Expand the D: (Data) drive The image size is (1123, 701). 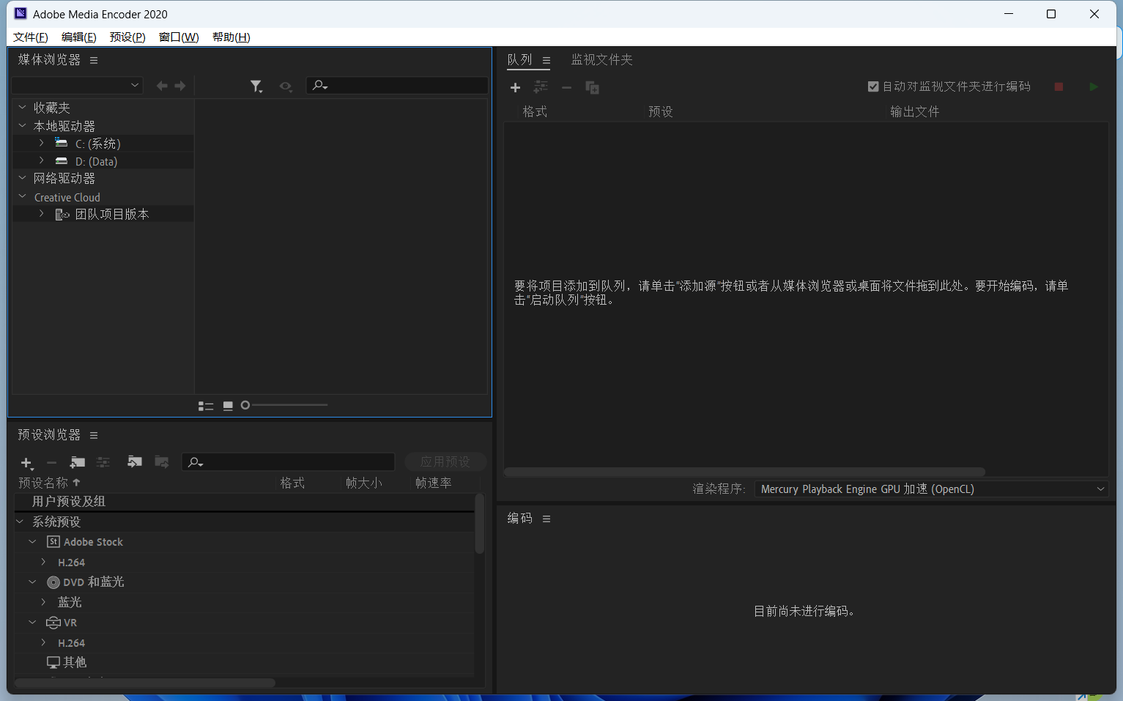click(x=42, y=160)
